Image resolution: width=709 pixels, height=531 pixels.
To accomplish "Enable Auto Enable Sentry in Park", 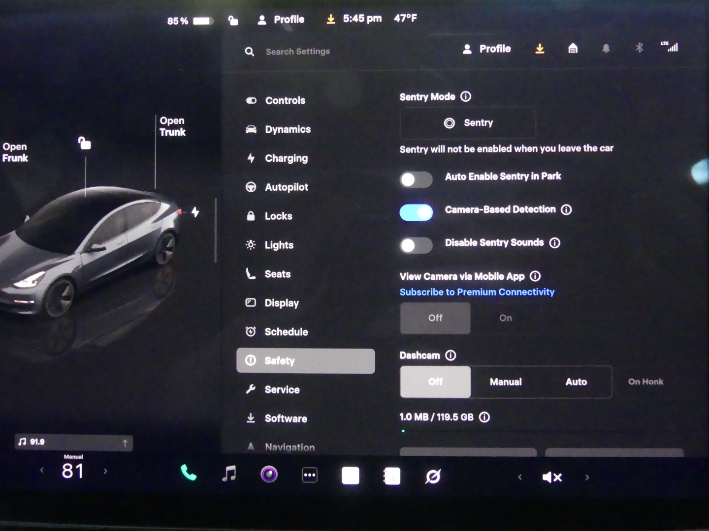I will click(416, 179).
